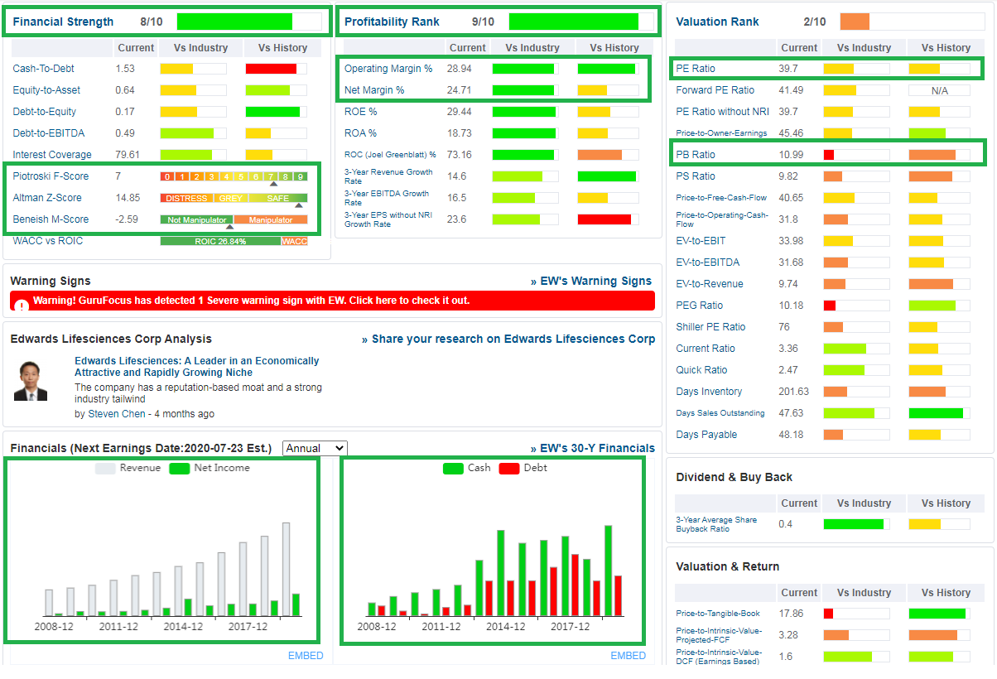
Task: Click the Valuation Rank rating bar
Action: [913, 22]
